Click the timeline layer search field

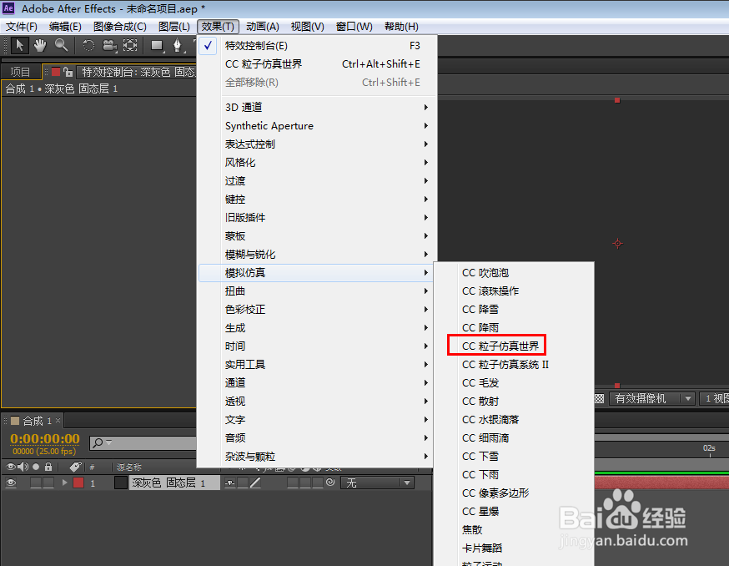(143, 442)
